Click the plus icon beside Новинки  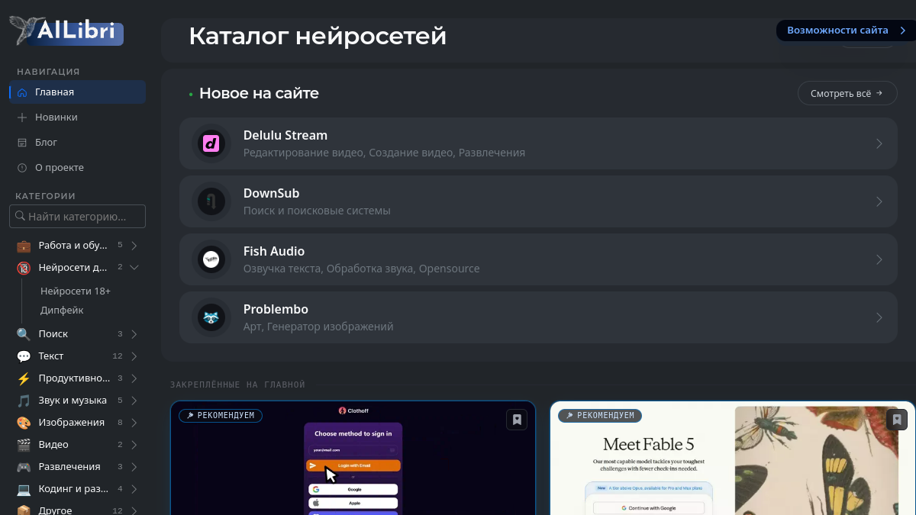22,117
